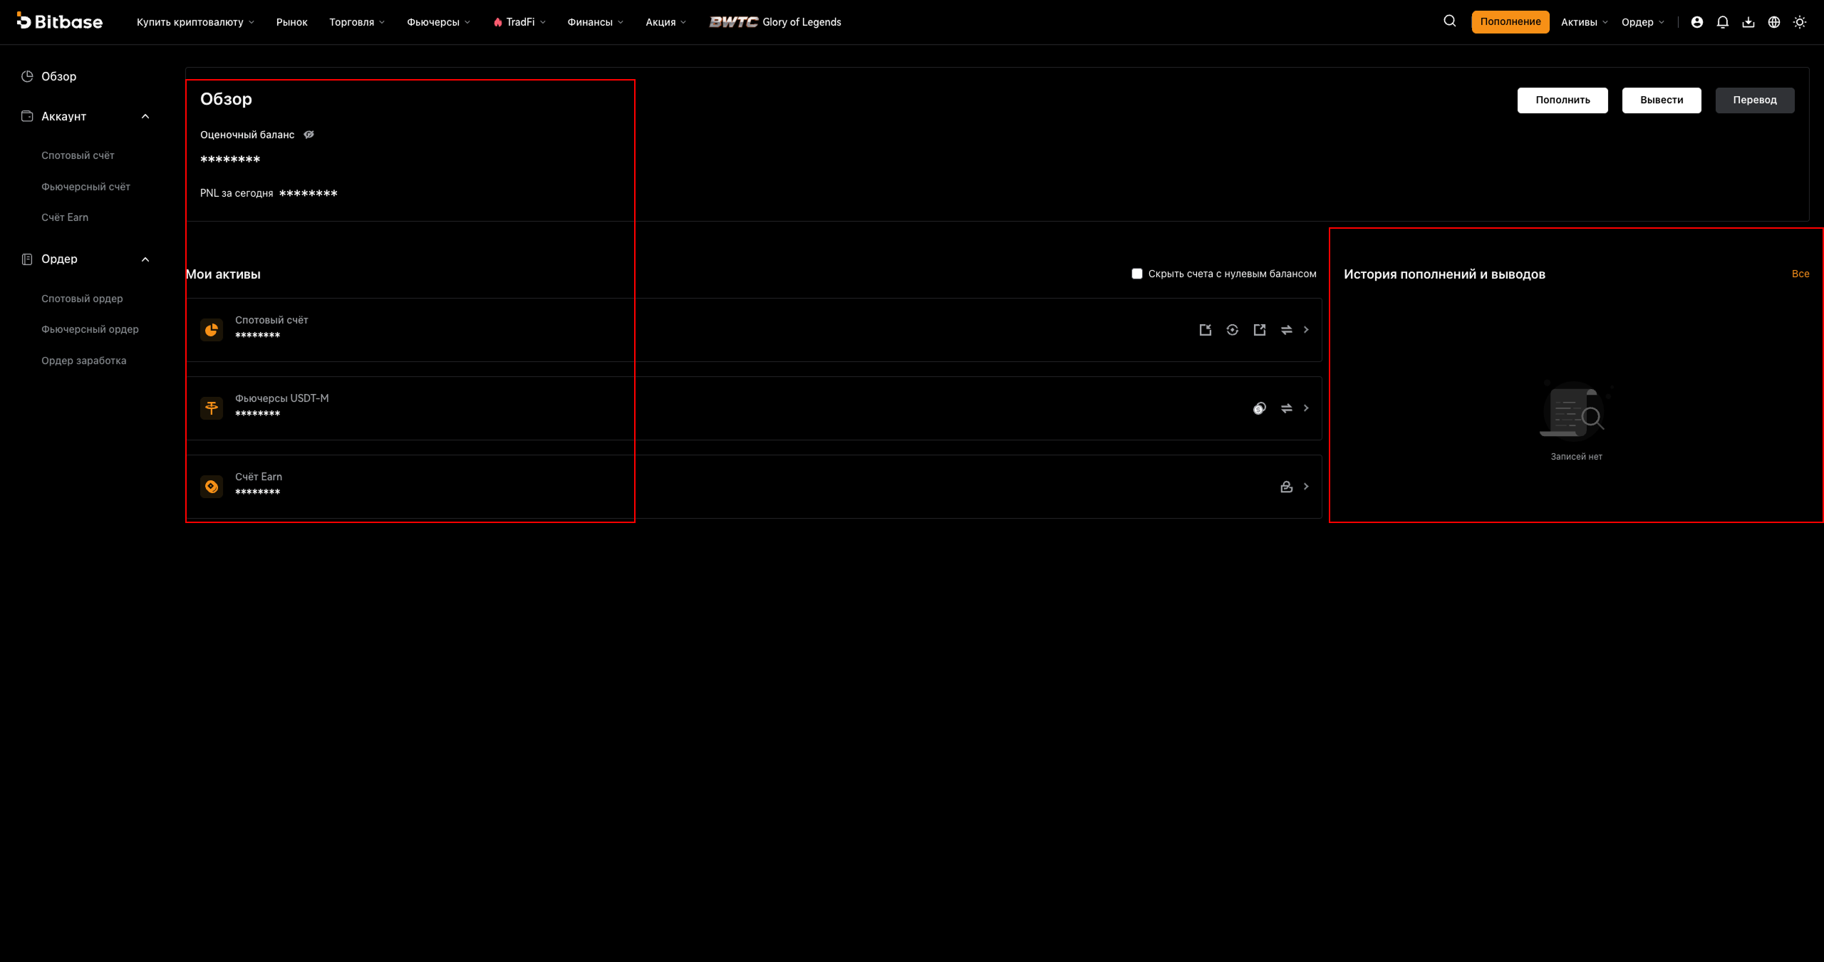Open the Акция dropdown menu
1824x962 pixels.
(x=666, y=22)
